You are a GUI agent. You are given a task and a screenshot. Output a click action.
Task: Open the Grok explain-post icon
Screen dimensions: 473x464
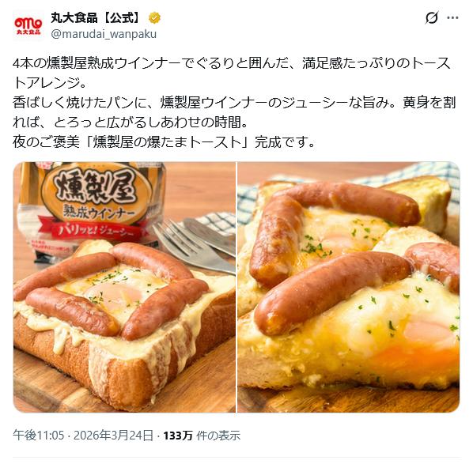coord(432,18)
